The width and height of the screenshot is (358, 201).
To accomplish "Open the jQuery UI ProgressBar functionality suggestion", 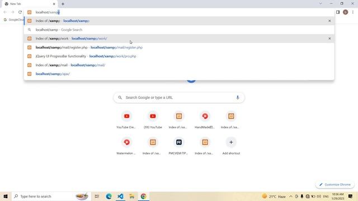I will [179, 56].
